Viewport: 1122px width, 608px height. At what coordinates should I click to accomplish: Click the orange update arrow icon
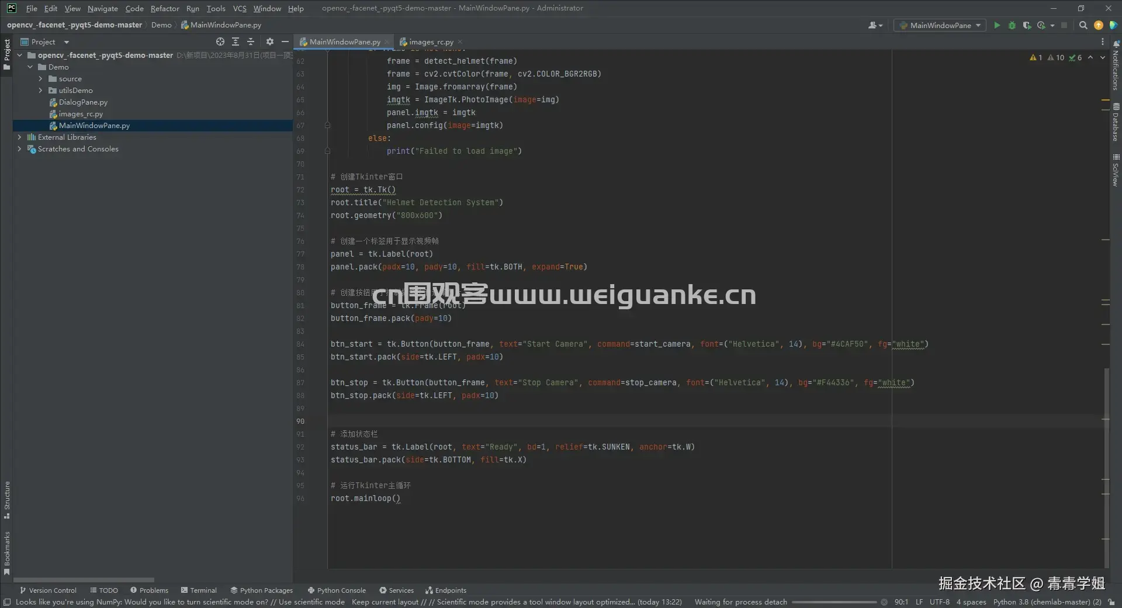tap(1099, 25)
